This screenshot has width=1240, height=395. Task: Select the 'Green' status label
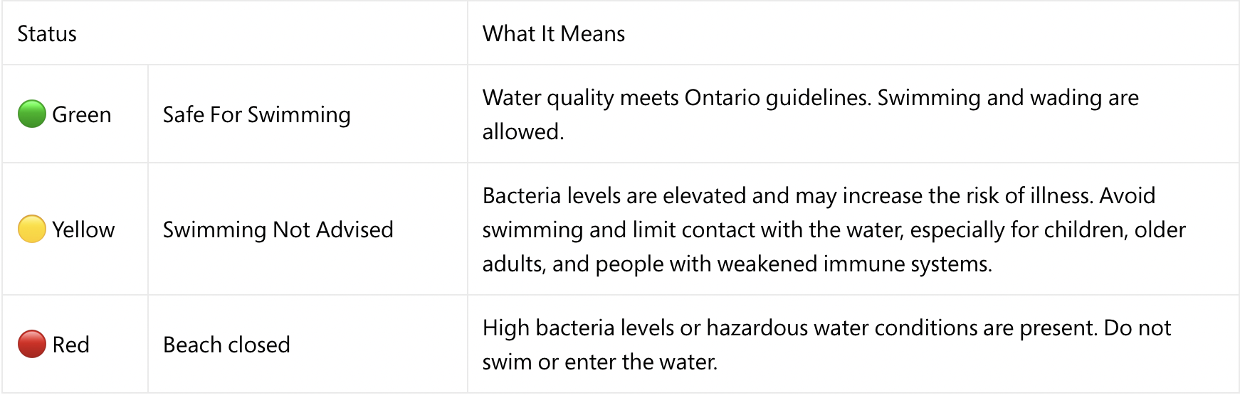click(x=82, y=114)
